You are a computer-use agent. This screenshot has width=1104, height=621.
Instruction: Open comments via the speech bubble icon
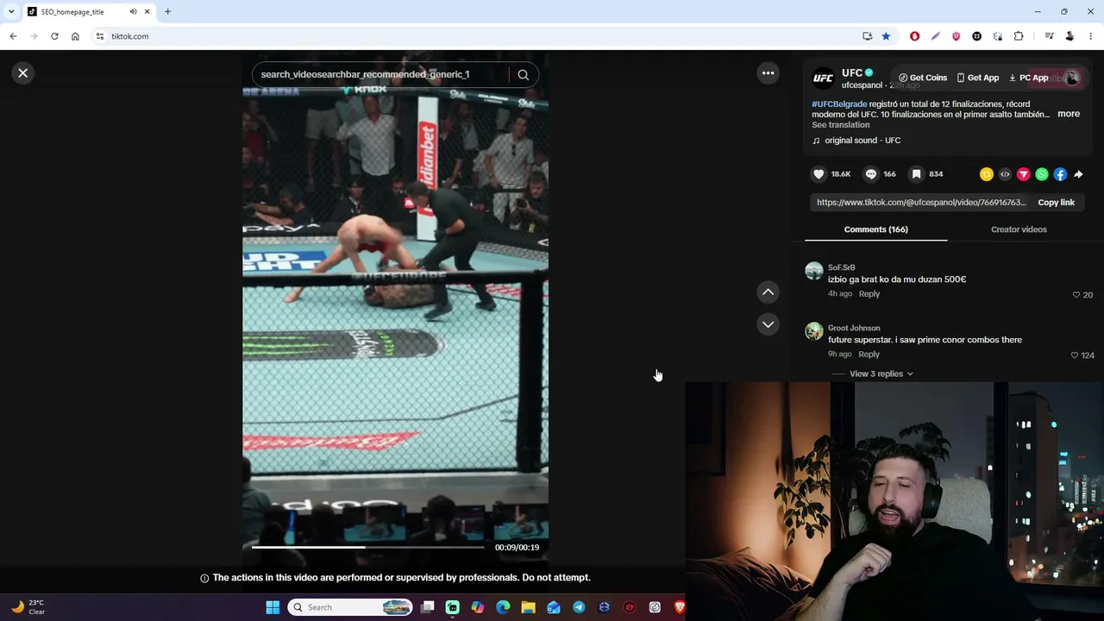(871, 174)
